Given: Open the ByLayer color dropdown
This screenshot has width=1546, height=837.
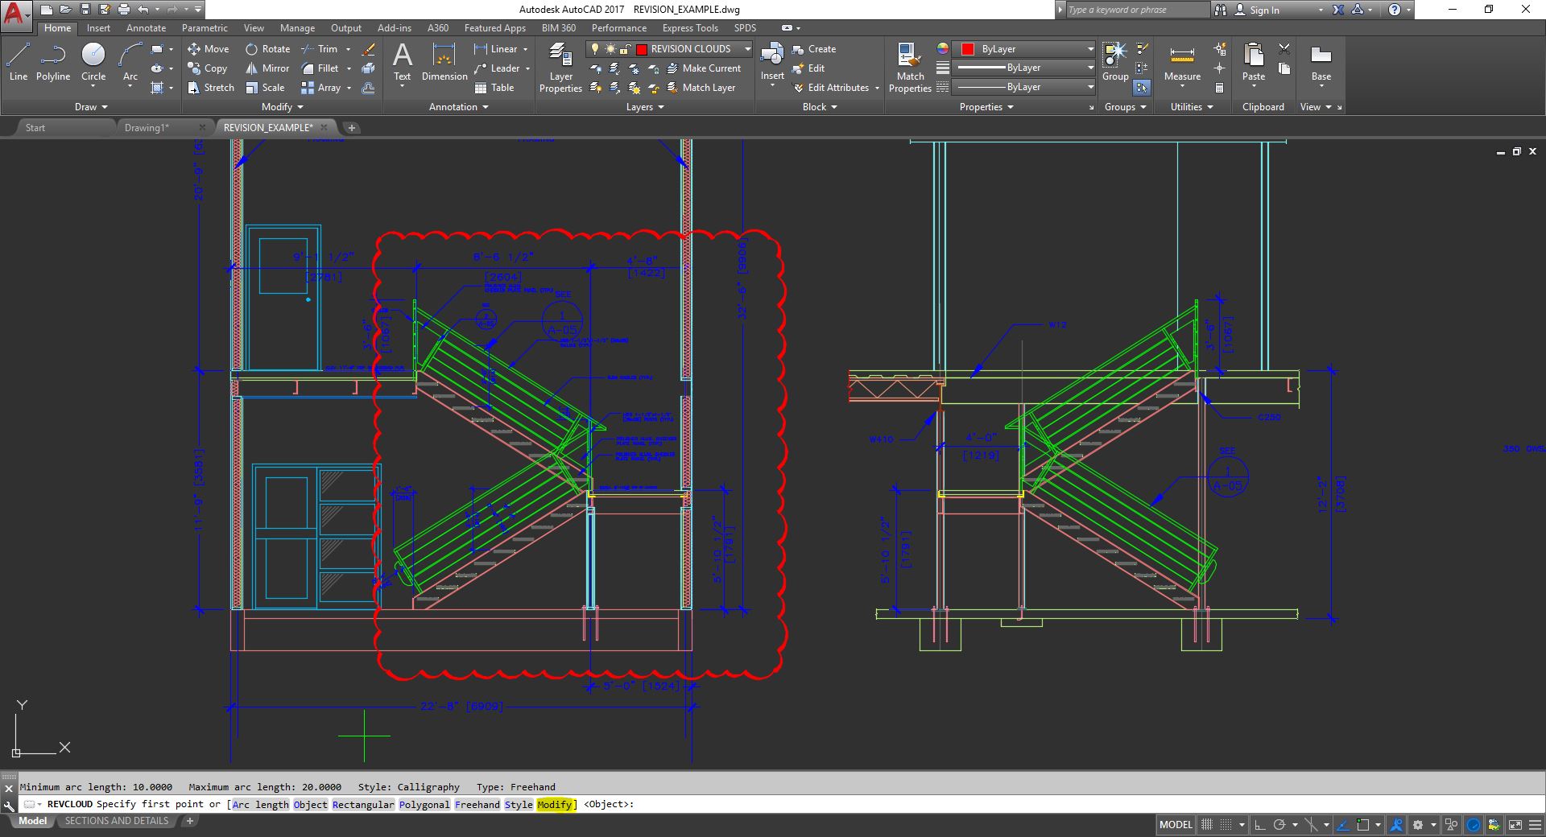Looking at the screenshot, I should pos(1090,49).
